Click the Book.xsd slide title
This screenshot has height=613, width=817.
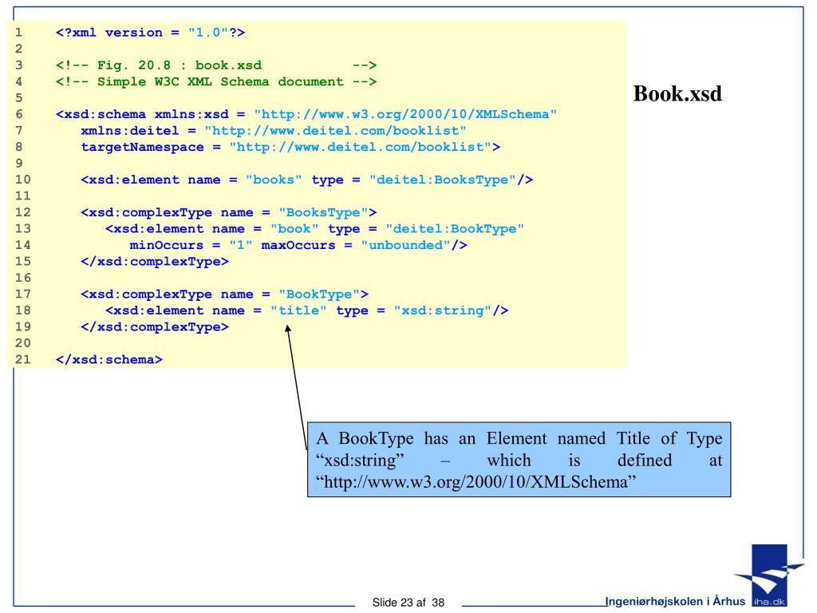pyautogui.click(x=677, y=94)
